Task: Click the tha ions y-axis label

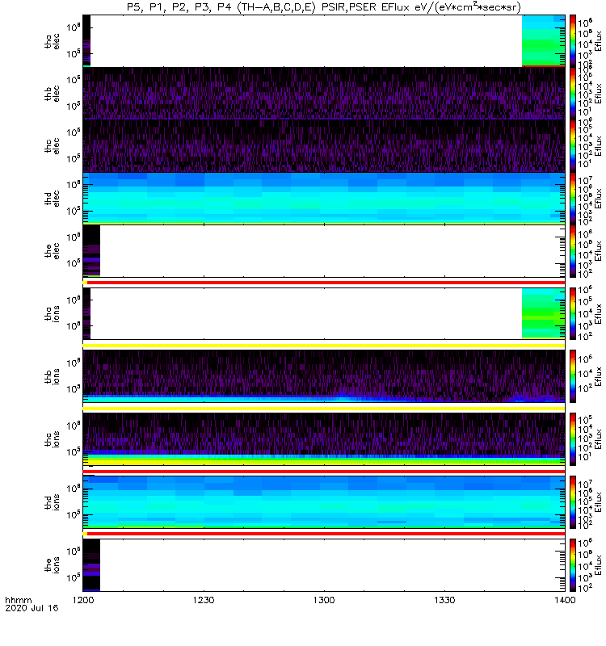Action: point(50,313)
